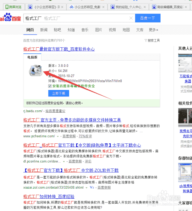Click the rj.baidu.com/ source URL
The height and width of the screenshot is (211, 192).
(x=33, y=111)
